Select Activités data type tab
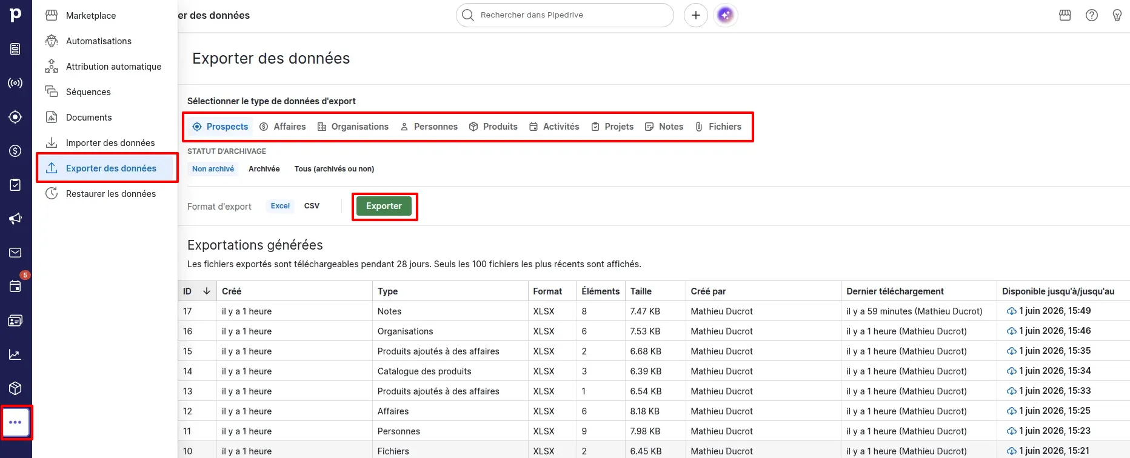The width and height of the screenshot is (1130, 458). 554,127
